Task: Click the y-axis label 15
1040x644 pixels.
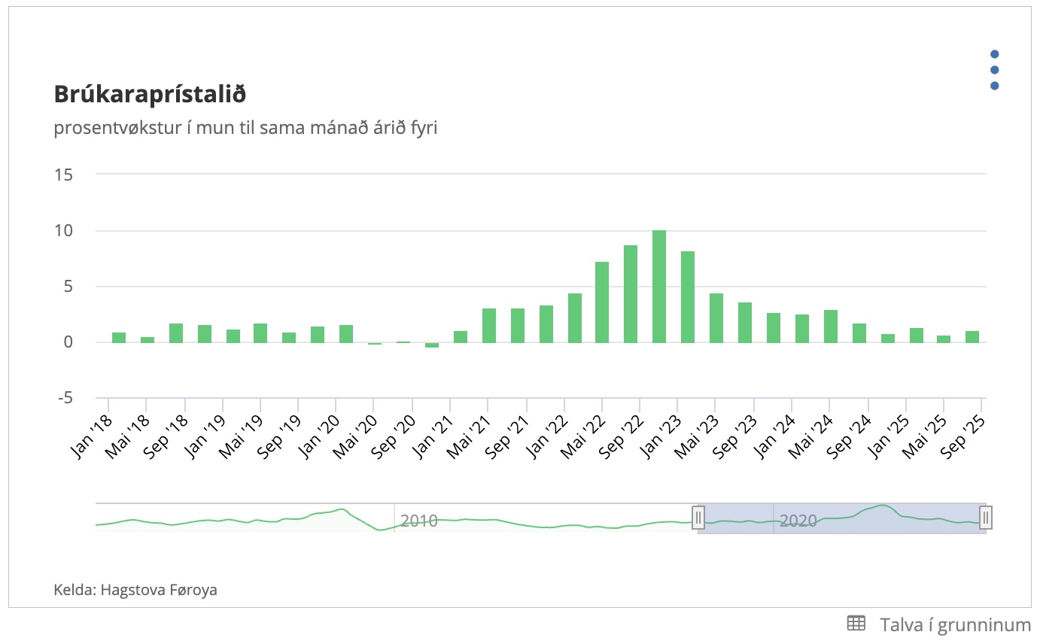Action: tap(63, 175)
